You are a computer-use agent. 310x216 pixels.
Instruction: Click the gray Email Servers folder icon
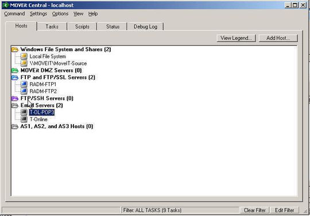[x=15, y=106]
